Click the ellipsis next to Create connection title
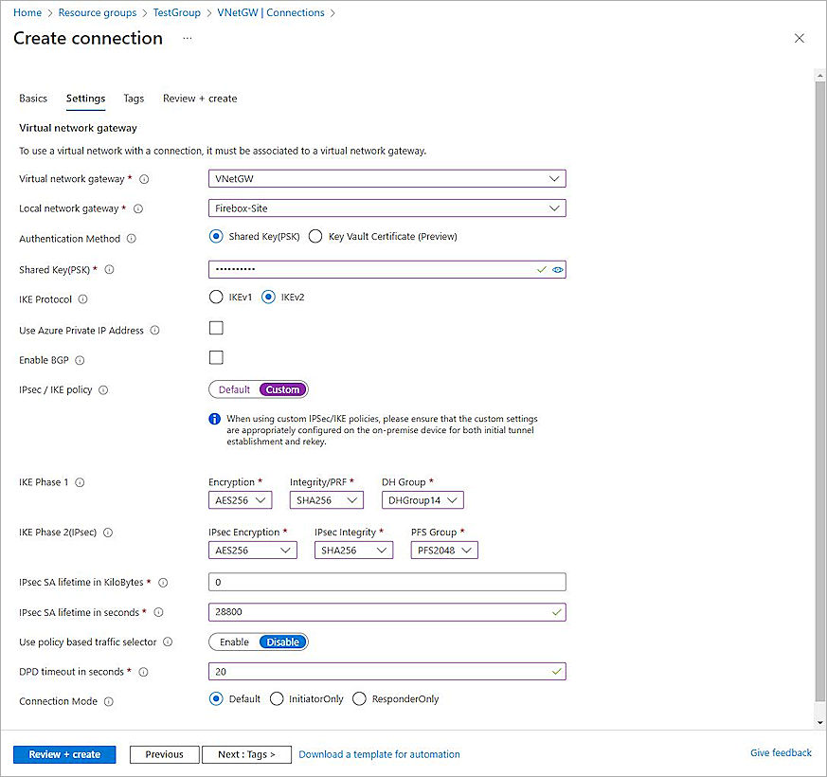 [x=187, y=40]
